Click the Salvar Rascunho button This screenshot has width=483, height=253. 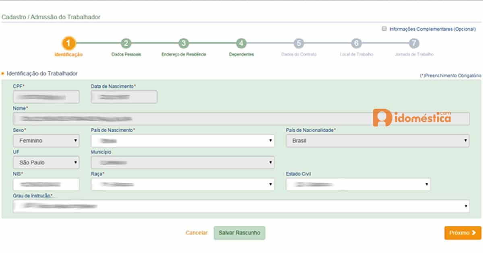pyautogui.click(x=239, y=233)
